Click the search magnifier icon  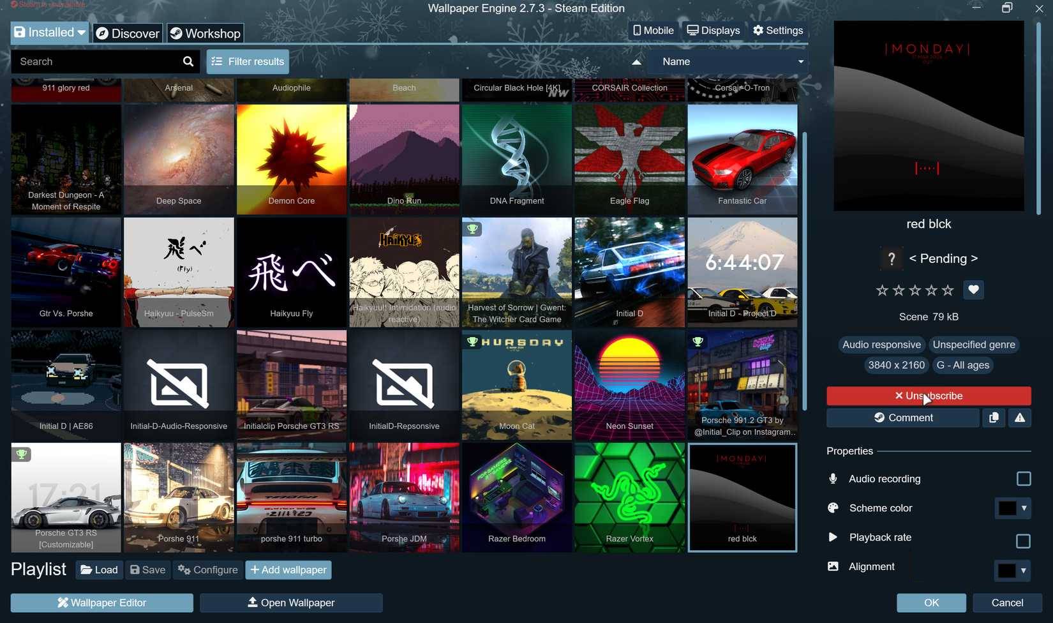tap(188, 61)
